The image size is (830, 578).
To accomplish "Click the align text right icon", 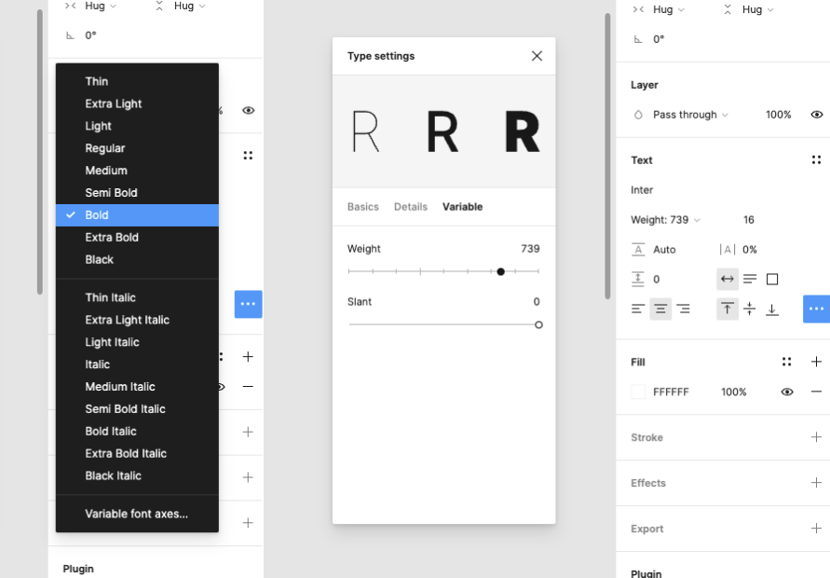I will [683, 309].
